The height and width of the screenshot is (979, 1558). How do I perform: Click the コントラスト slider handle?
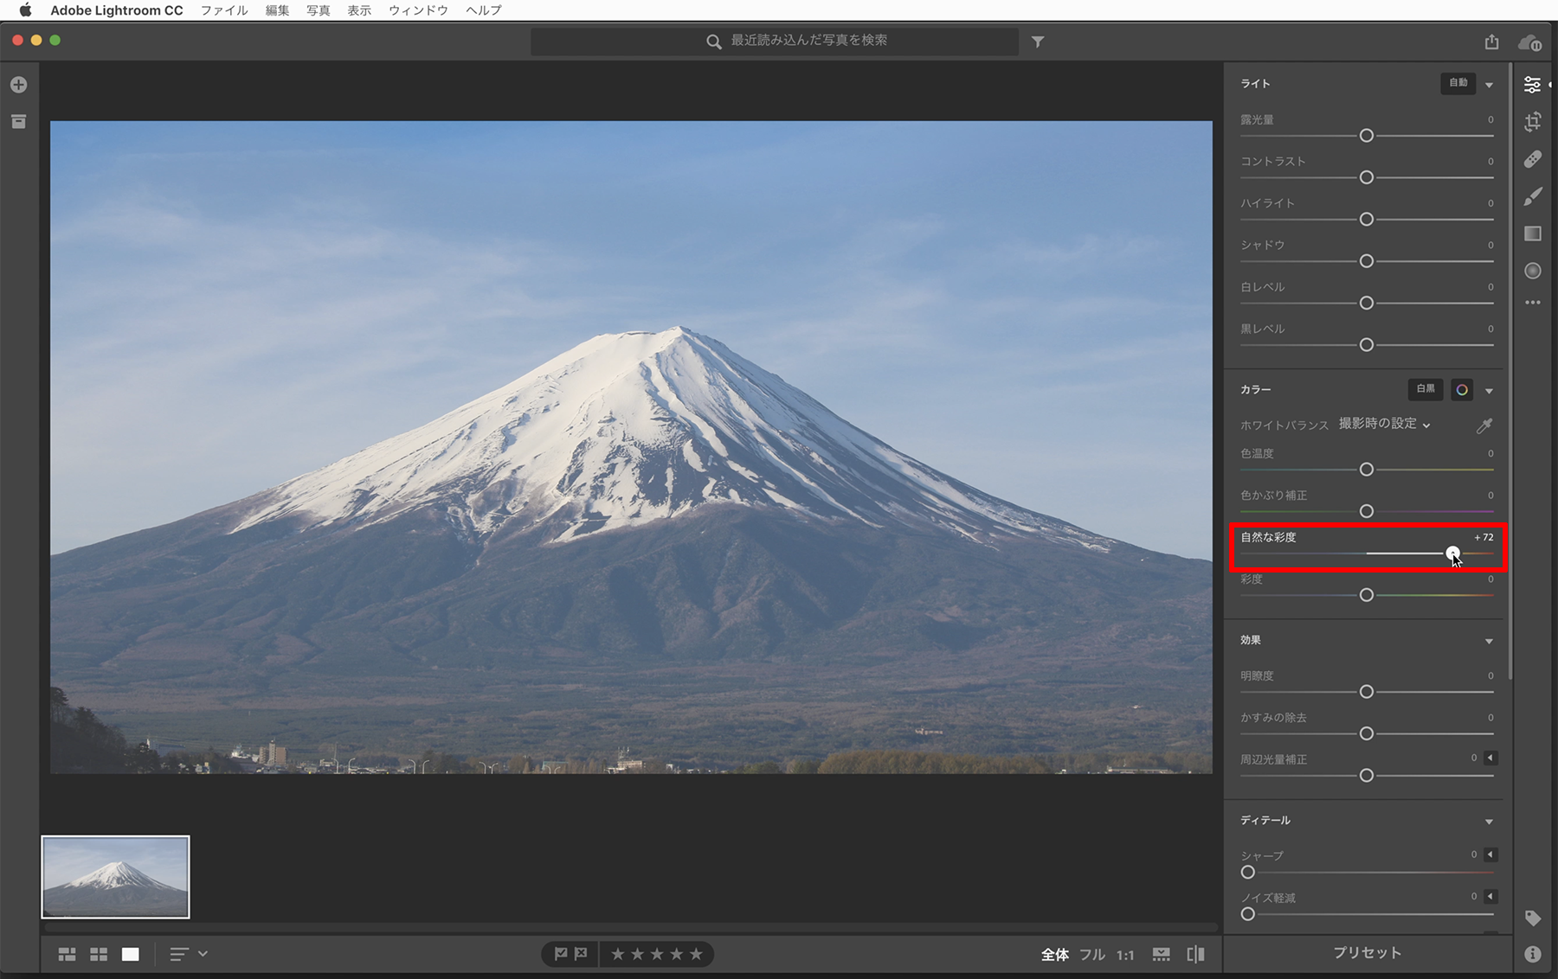[1367, 177]
